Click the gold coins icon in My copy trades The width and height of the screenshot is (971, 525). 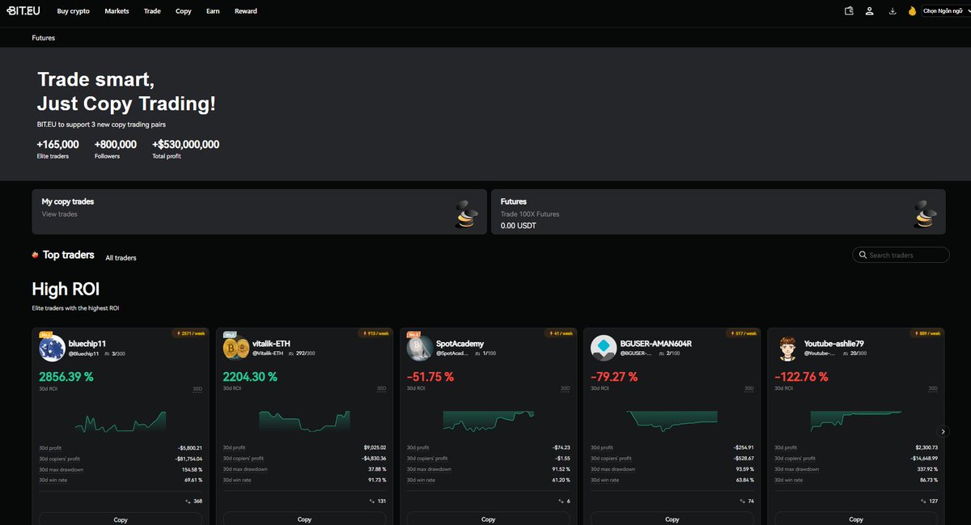(x=467, y=214)
